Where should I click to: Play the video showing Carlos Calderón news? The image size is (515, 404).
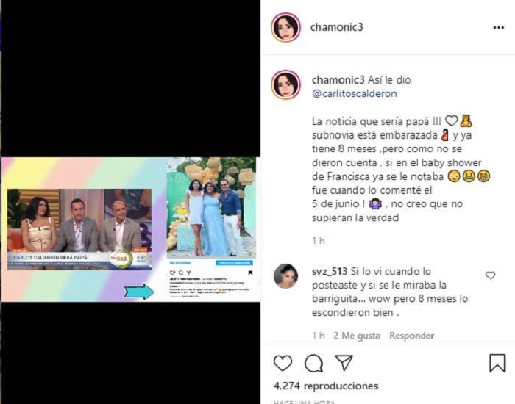point(131,229)
